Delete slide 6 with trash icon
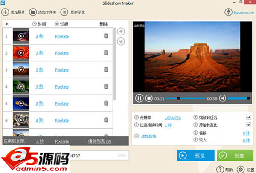Image resolution: width=256 pixels, height=173 pixels. 106,120
